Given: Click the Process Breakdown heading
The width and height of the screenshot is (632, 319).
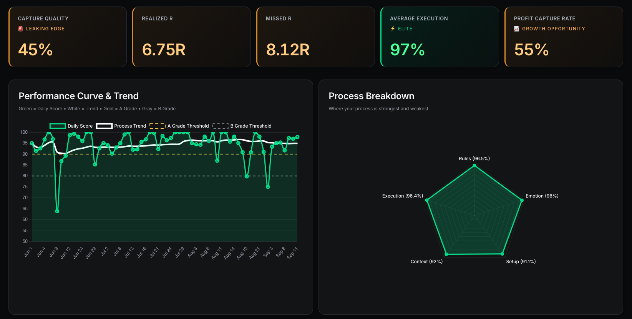Looking at the screenshot, I should 372,96.
